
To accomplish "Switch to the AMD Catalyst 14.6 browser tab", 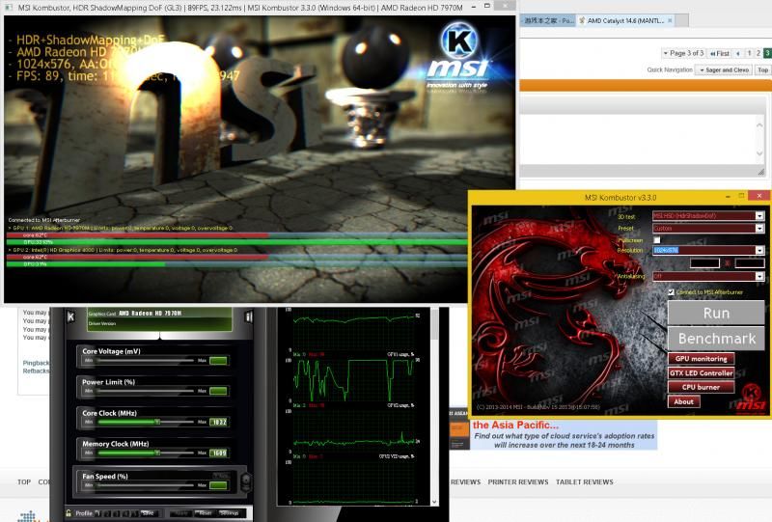I will tap(625, 20).
